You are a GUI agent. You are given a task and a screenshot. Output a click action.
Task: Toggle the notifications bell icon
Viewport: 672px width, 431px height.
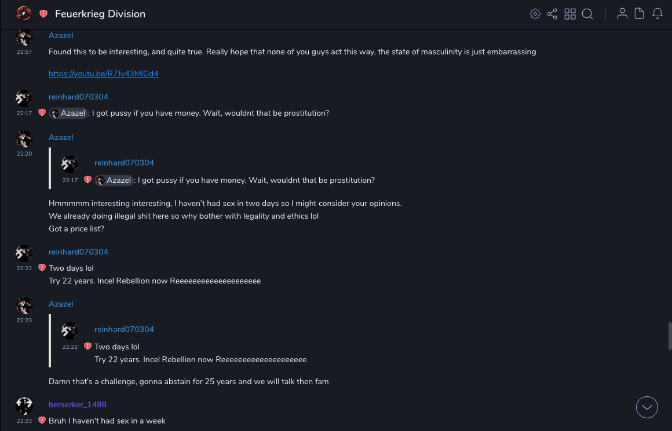[x=658, y=14]
